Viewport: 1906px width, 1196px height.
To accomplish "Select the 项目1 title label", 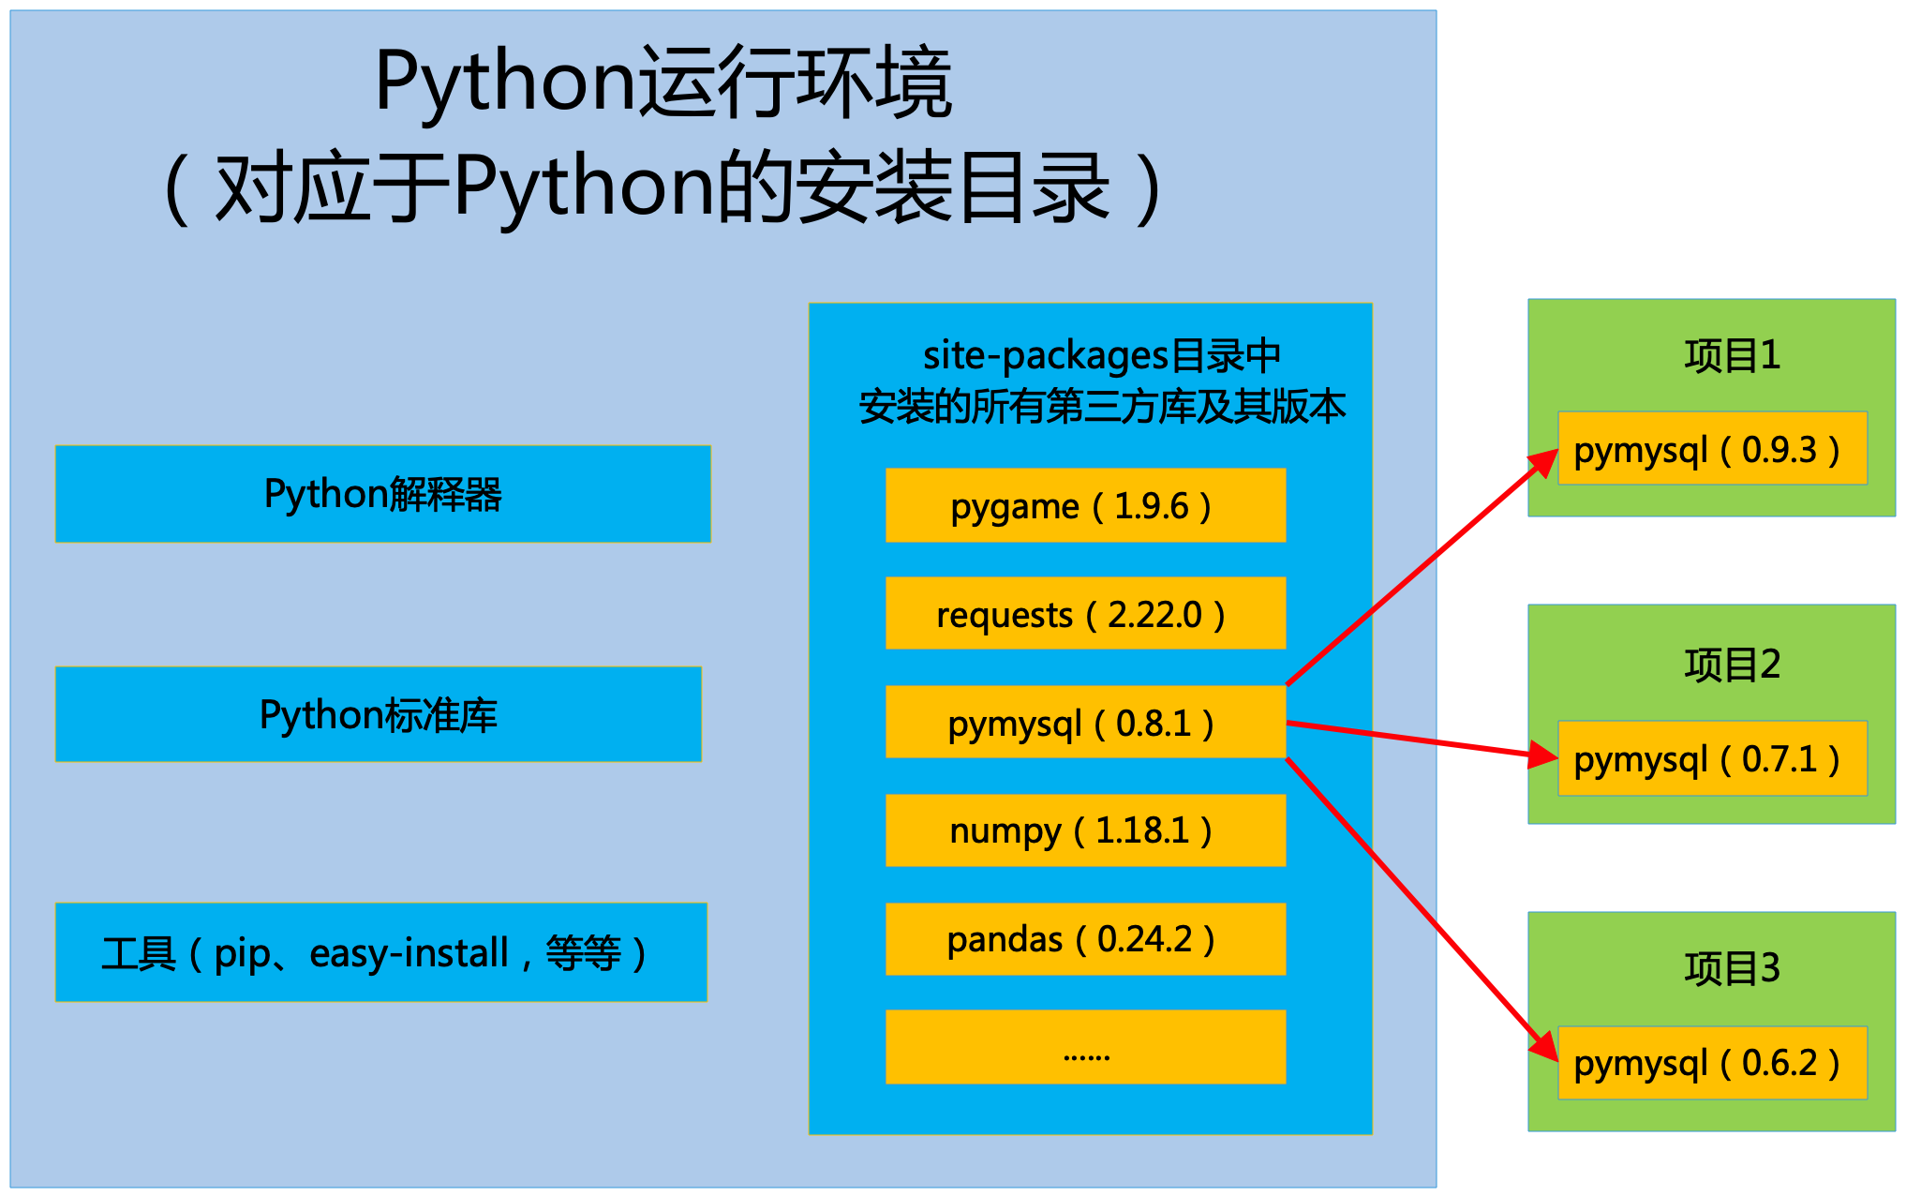I will (1732, 356).
